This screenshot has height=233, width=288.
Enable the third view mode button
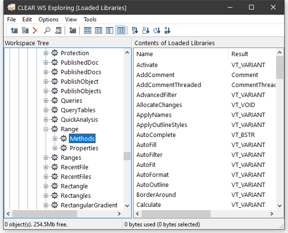(x=109, y=30)
